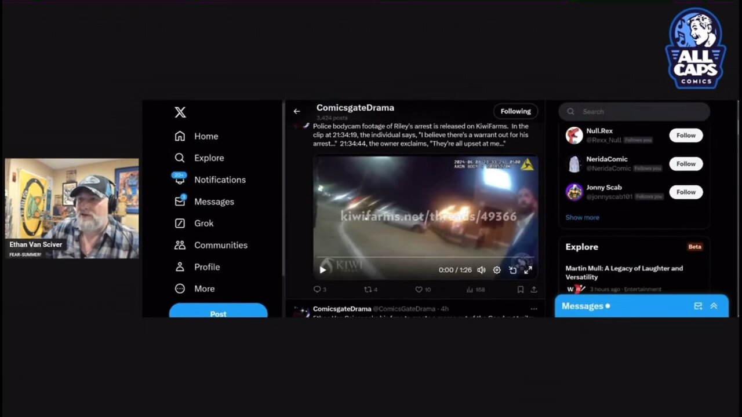742x417 pixels.
Task: Click the NeridaComic name
Action: [607, 159]
